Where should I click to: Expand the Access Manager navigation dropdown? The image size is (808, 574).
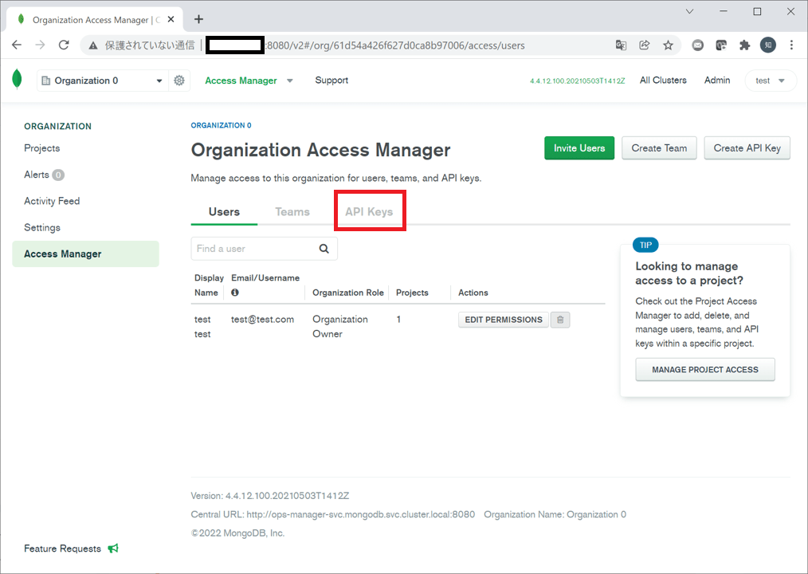tap(289, 80)
